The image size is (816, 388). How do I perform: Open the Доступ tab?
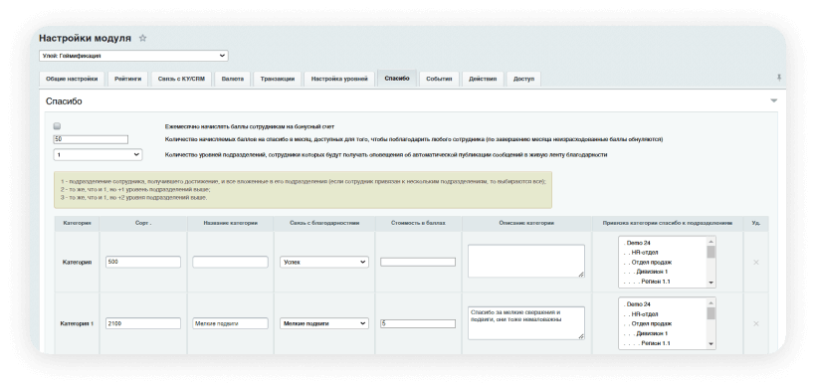(x=523, y=79)
